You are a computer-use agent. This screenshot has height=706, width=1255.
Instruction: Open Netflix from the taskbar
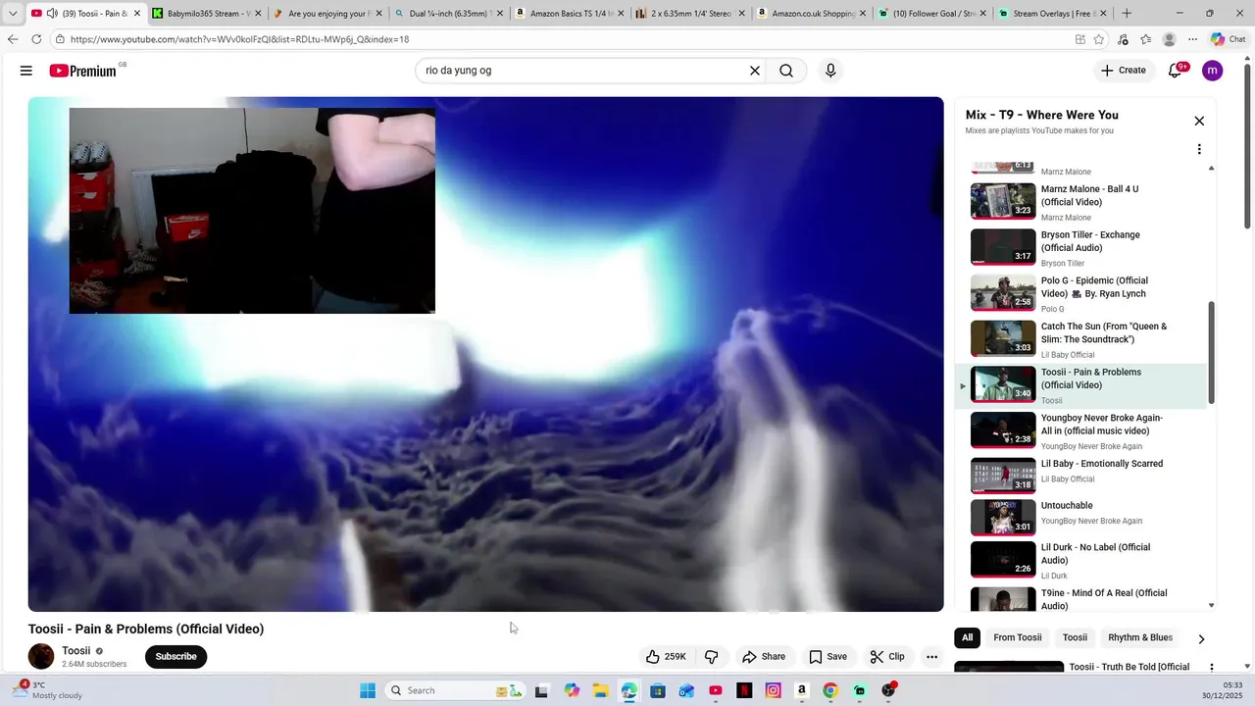click(744, 690)
